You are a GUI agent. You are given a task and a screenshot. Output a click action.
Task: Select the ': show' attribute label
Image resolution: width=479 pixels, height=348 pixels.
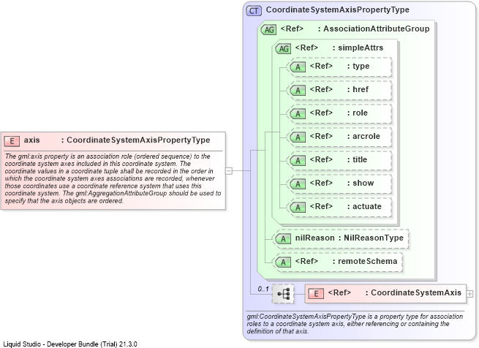point(361,183)
